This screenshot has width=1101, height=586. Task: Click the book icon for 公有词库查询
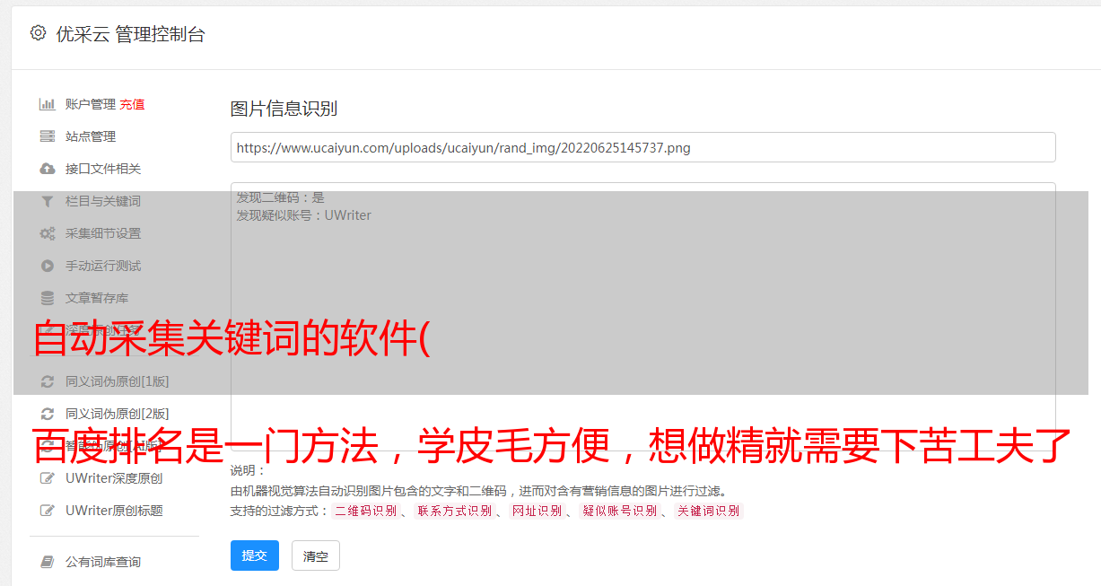pyautogui.click(x=48, y=562)
